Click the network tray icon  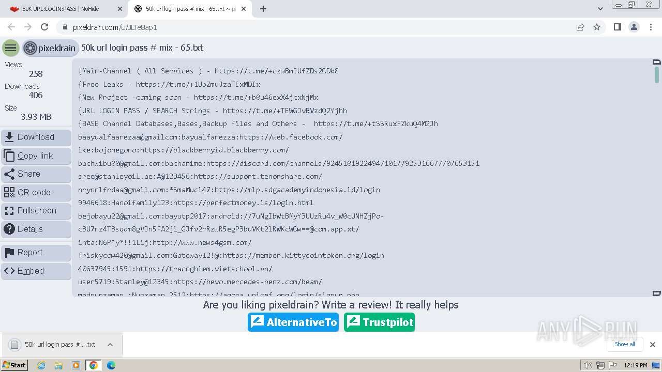click(600, 365)
